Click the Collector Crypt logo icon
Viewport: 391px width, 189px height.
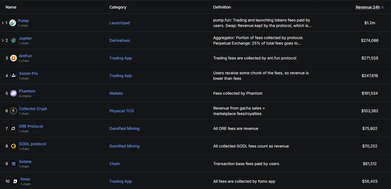pyautogui.click(x=13, y=111)
